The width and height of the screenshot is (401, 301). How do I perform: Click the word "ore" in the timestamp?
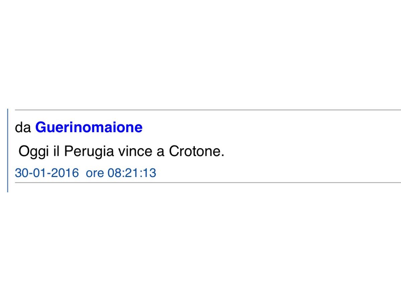95,173
